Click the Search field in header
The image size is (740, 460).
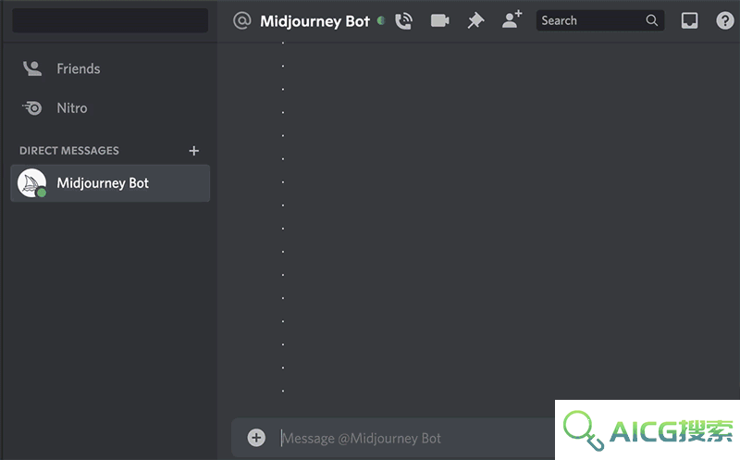point(599,20)
